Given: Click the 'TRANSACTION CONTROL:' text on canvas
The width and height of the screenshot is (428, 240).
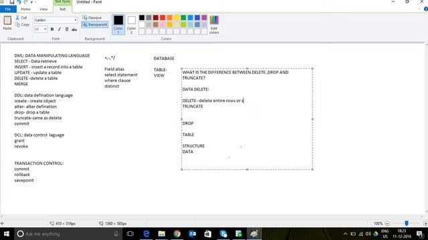Looking at the screenshot, I should coord(39,163).
